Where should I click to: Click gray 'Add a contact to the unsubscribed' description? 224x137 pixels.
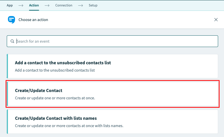pyautogui.click(x=55, y=70)
